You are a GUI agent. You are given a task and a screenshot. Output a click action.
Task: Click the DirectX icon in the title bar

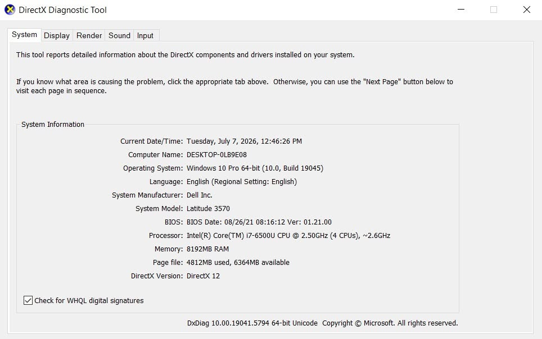[x=10, y=10]
